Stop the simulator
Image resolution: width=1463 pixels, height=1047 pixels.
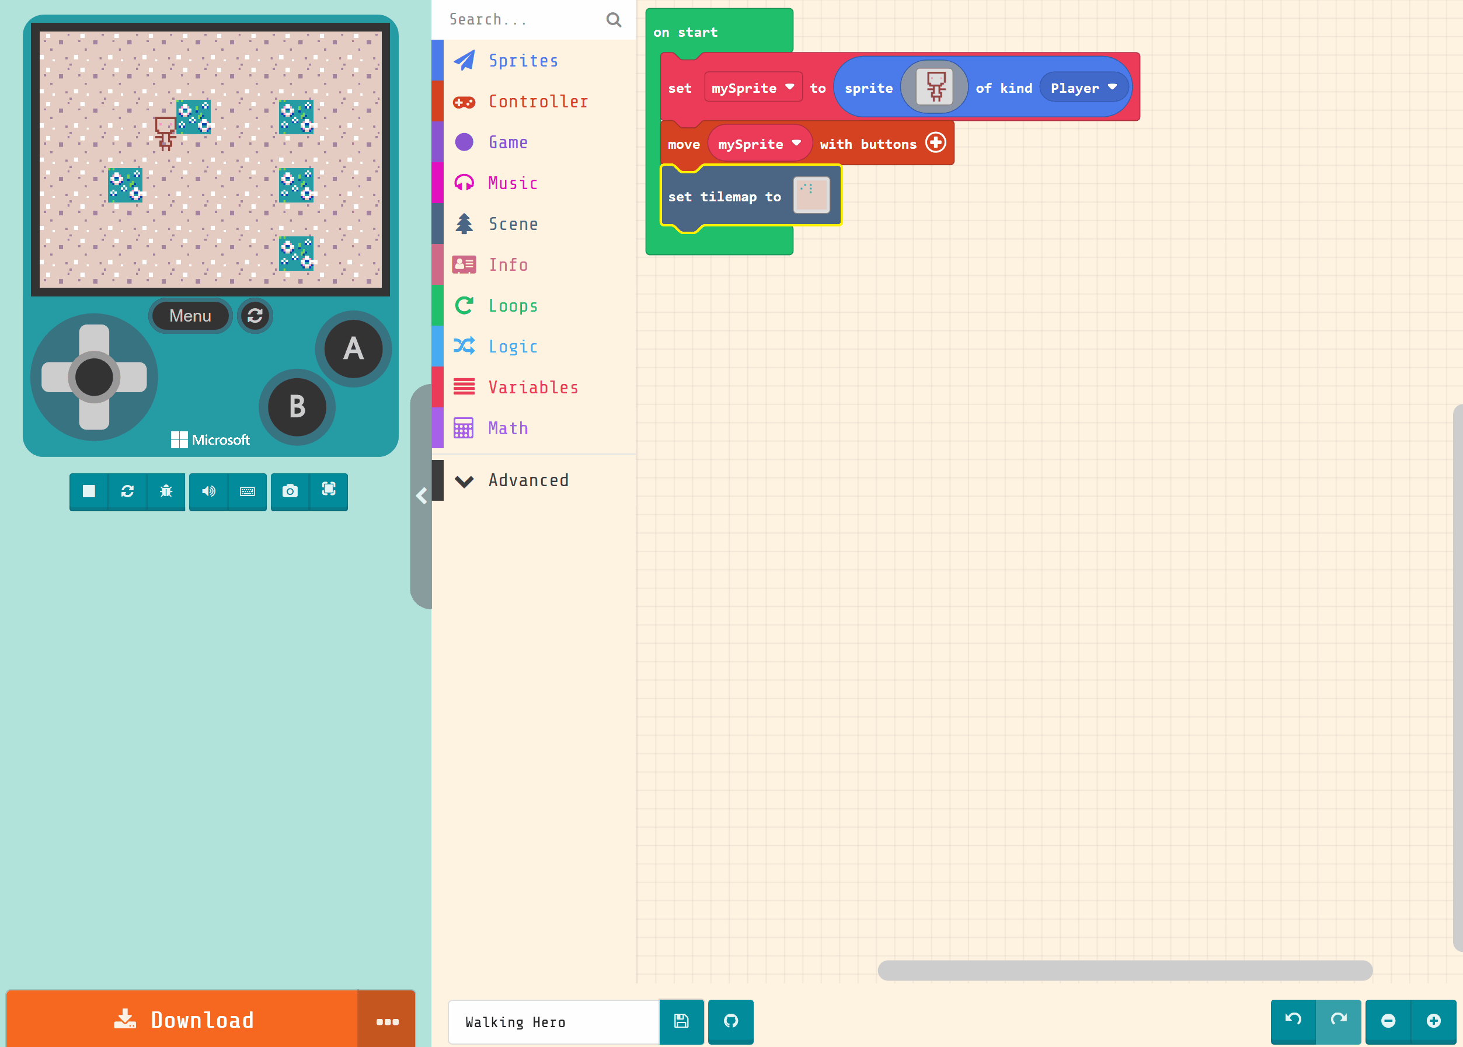pos(89,492)
